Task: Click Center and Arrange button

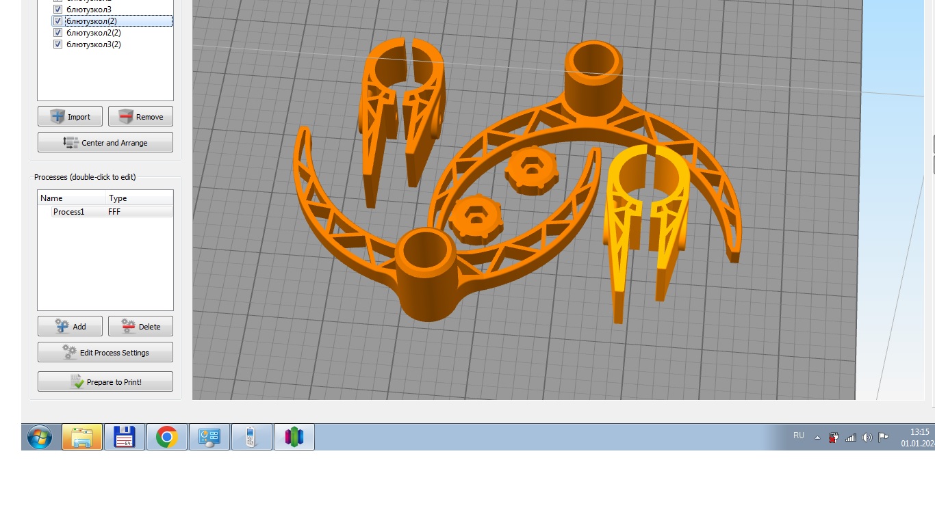Action: point(105,142)
